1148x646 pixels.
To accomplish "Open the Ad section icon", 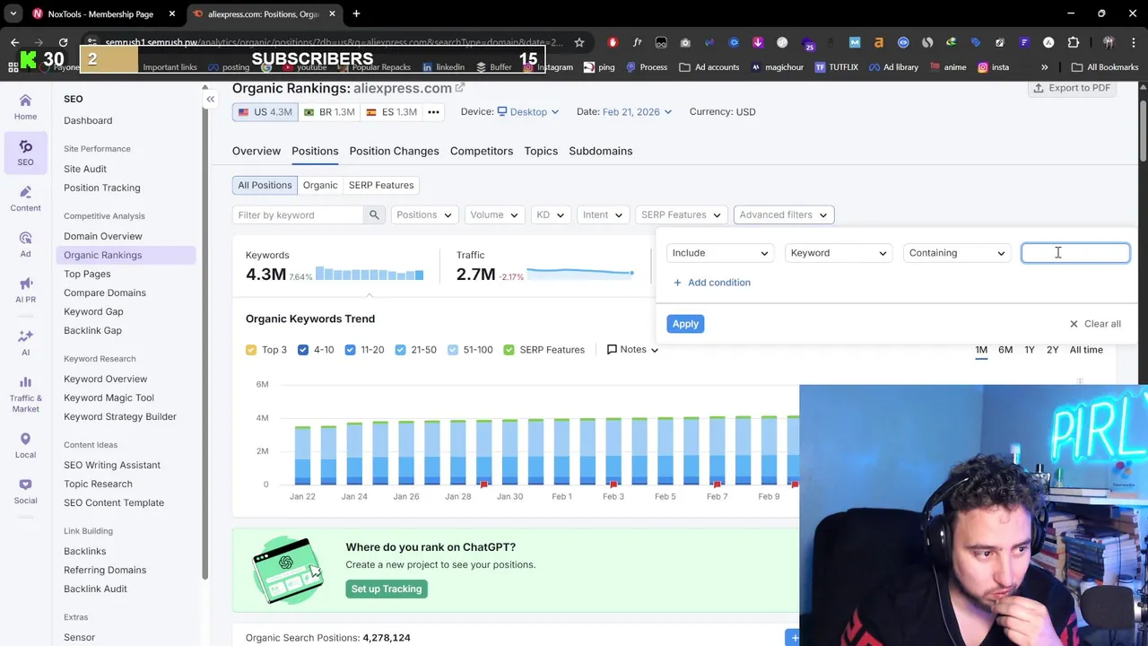I will click(25, 244).
